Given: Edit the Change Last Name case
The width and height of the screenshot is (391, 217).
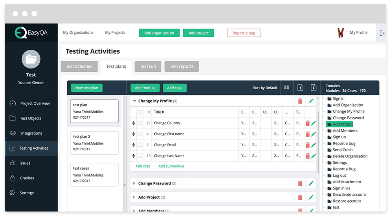Looking at the screenshot, I should (x=314, y=156).
